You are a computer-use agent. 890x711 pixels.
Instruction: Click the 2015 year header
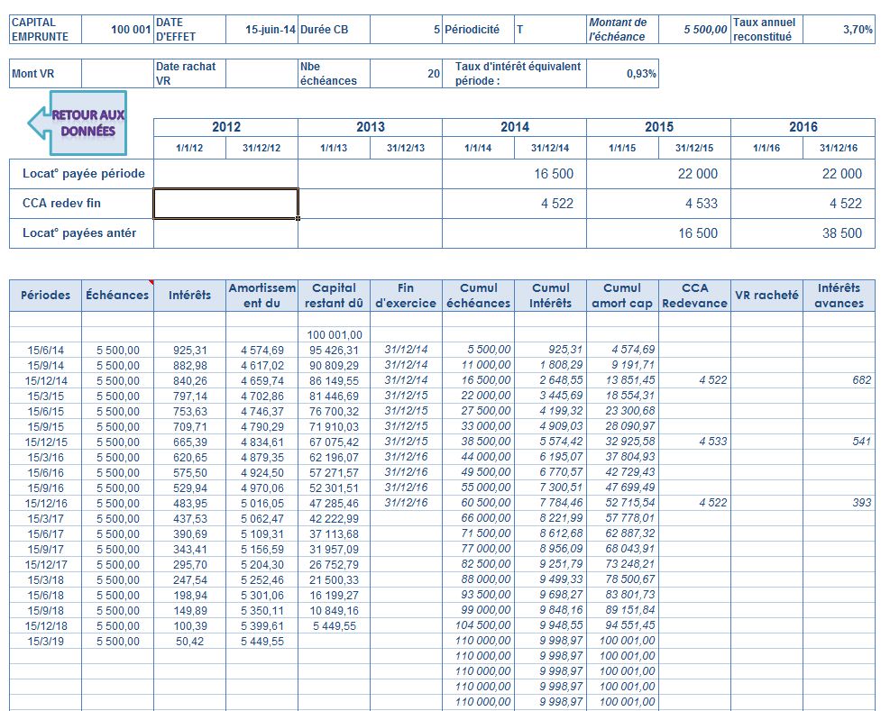click(x=658, y=127)
